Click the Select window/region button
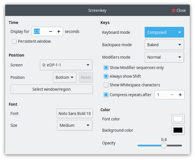This screenshot has height=160, width=195. coord(51,89)
